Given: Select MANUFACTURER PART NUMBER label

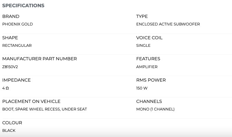Looking at the screenshot, I should 40,59.
